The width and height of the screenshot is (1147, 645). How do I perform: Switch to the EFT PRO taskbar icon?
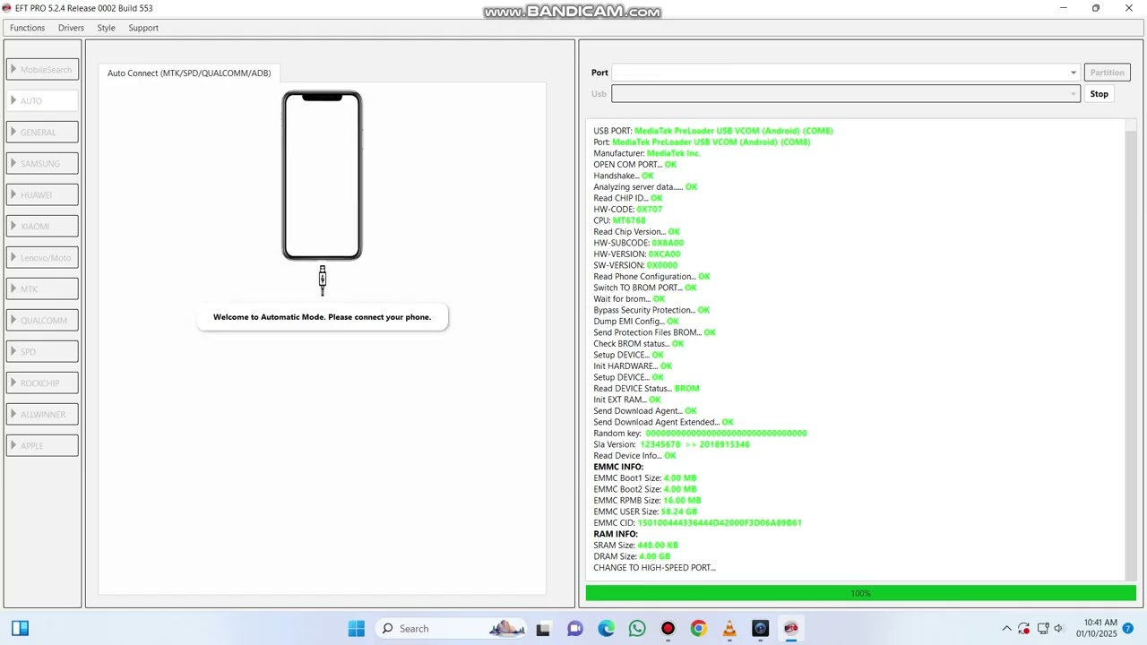[791, 629]
